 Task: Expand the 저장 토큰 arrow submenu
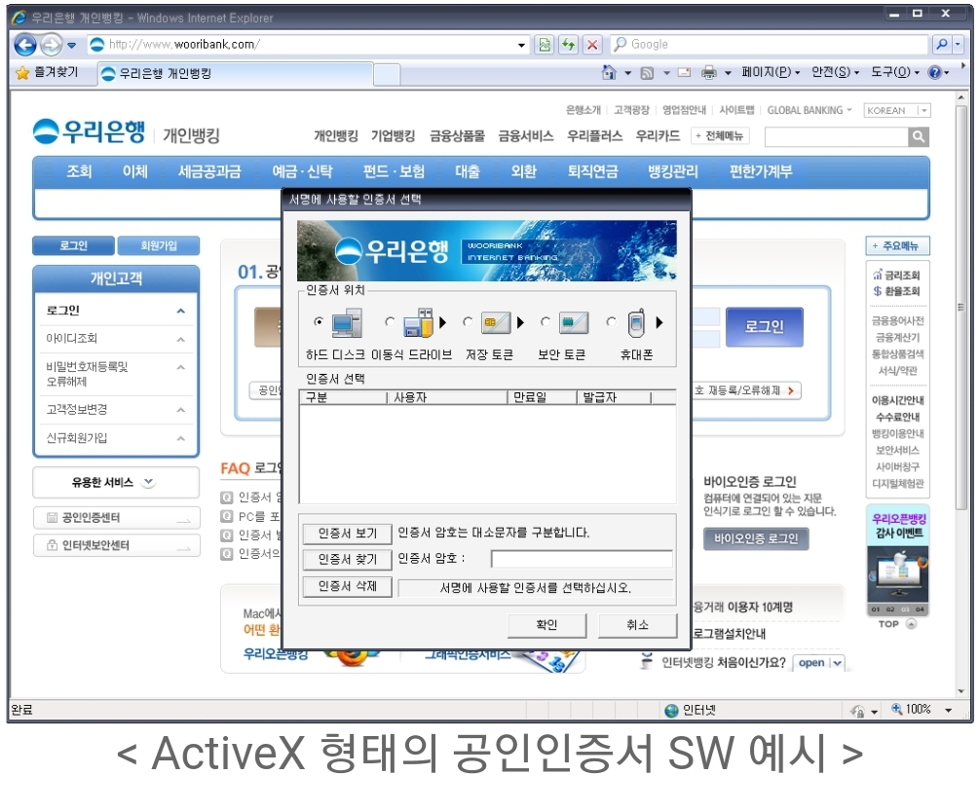point(520,322)
